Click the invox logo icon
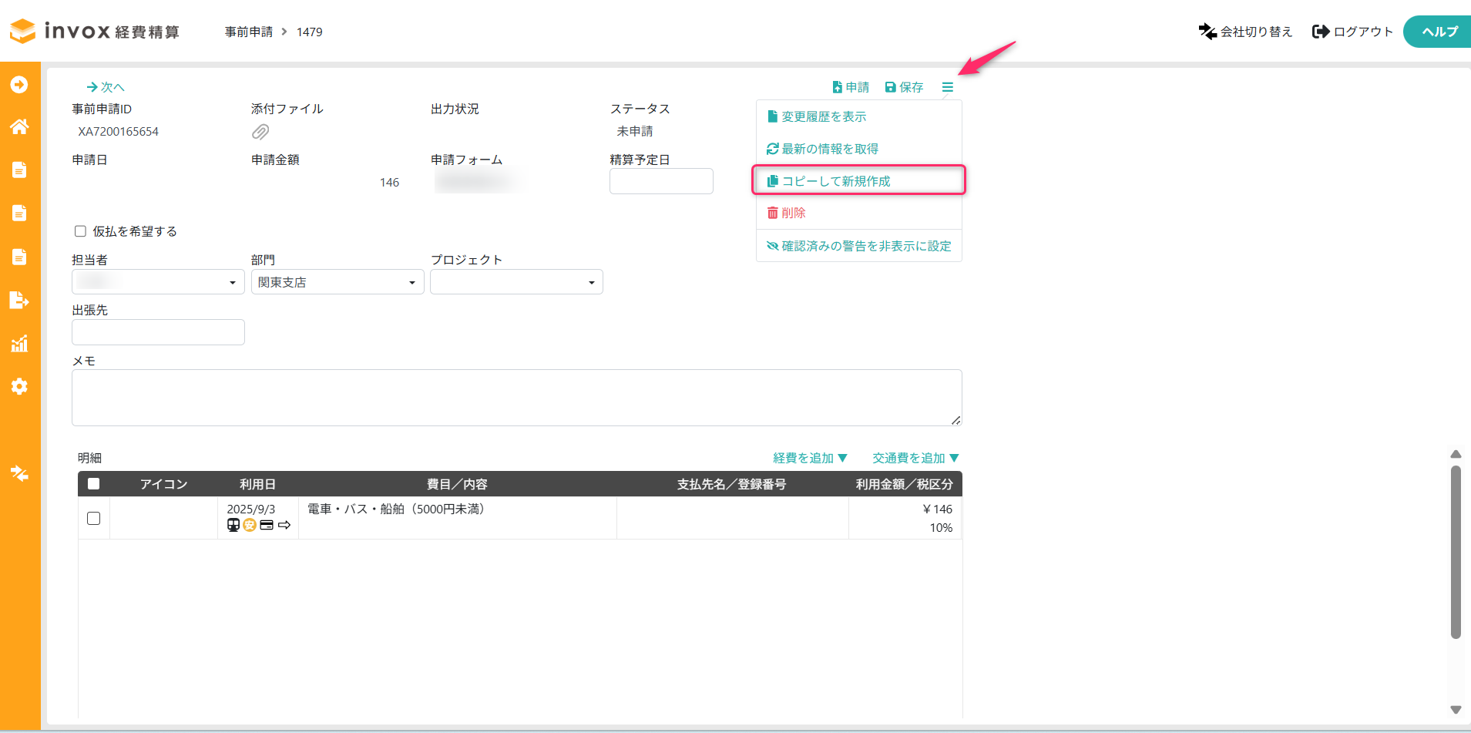Screen dimensions: 1471x733 pos(22,31)
